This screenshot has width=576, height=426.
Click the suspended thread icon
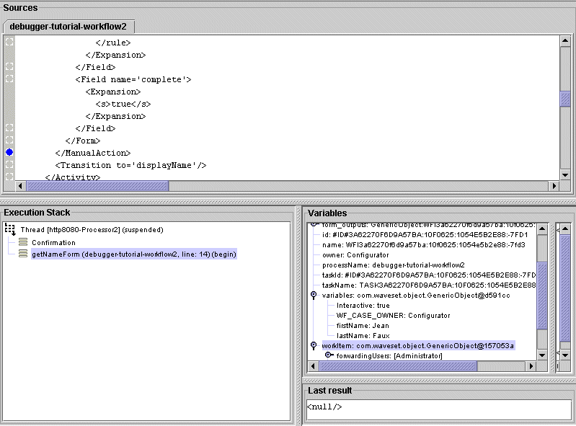10,229
